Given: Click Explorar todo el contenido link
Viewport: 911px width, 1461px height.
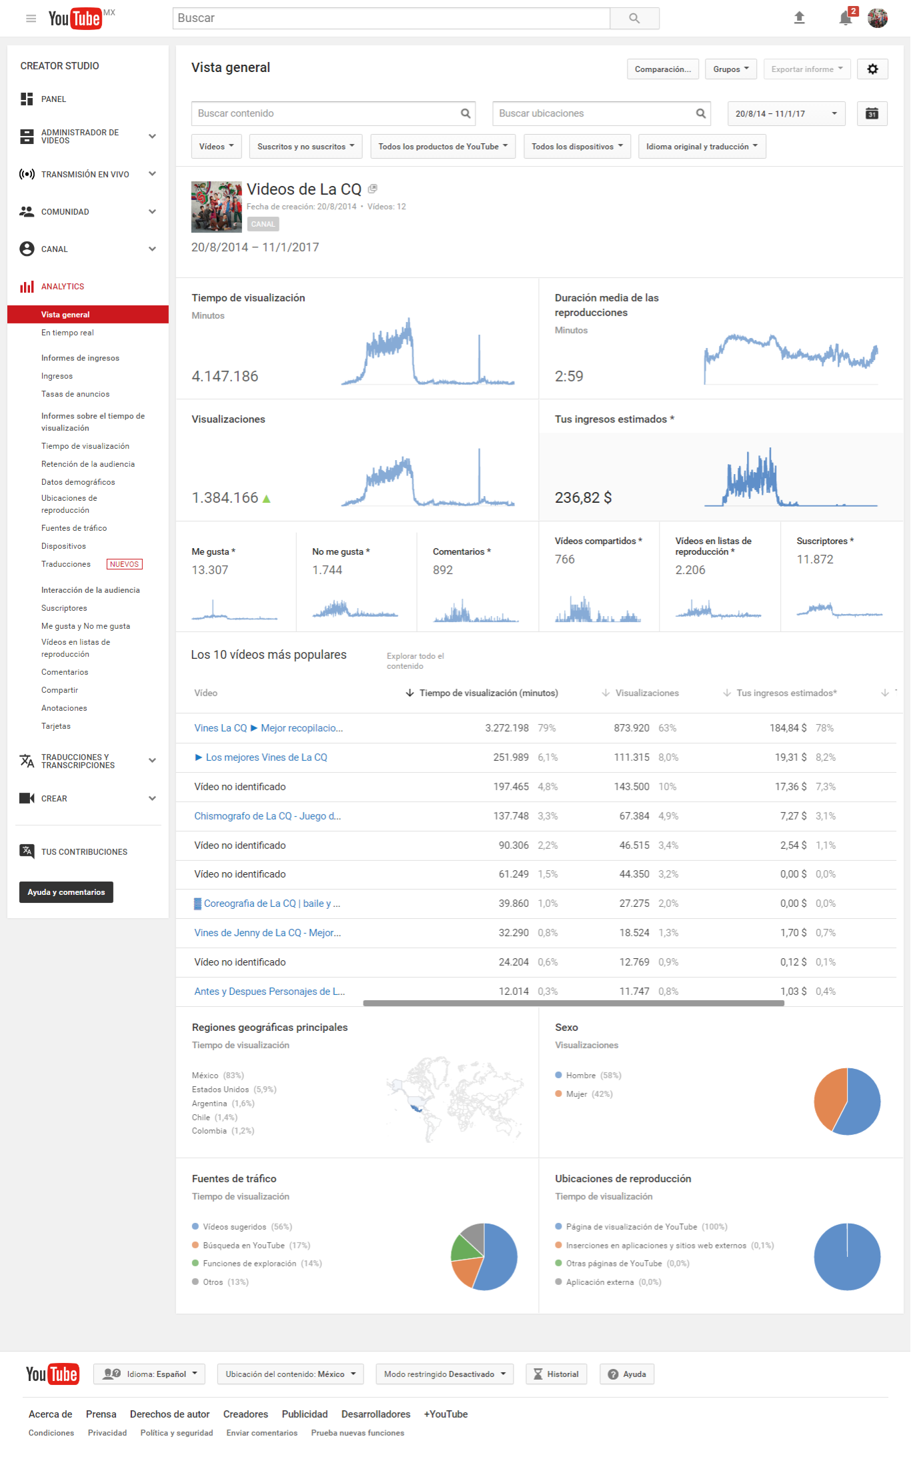Looking at the screenshot, I should click(415, 661).
